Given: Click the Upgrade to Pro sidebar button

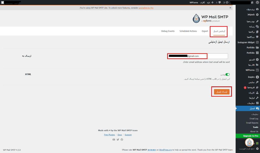Looking at the screenshot, I should tap(248, 136).
